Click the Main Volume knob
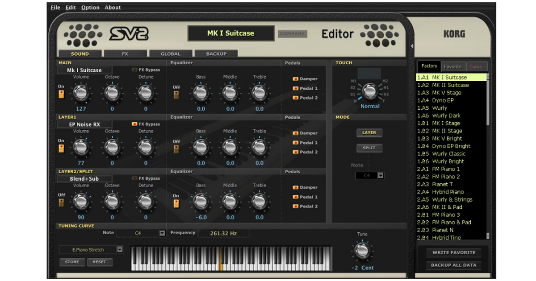536x281 pixels. coord(81,93)
